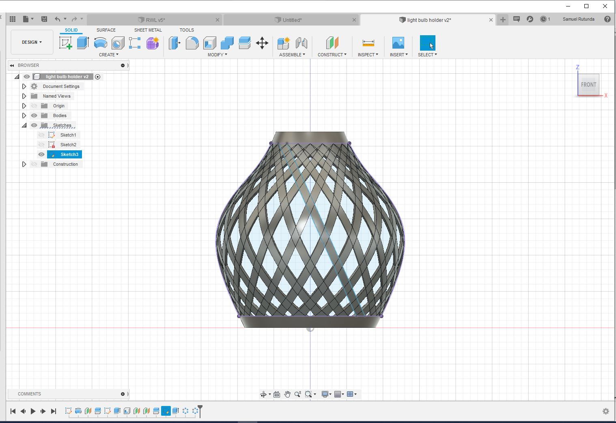Hide Sketch3 using its eye icon
The height and width of the screenshot is (423, 616).
[x=41, y=154]
